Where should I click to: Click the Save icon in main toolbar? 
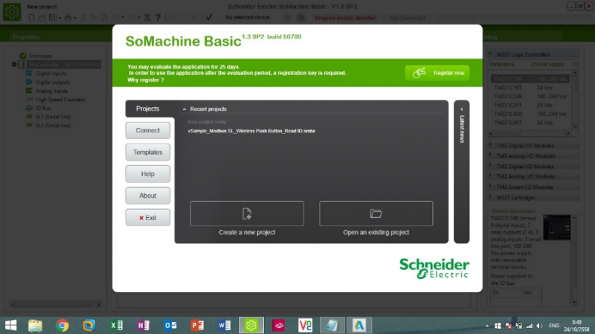point(52,17)
